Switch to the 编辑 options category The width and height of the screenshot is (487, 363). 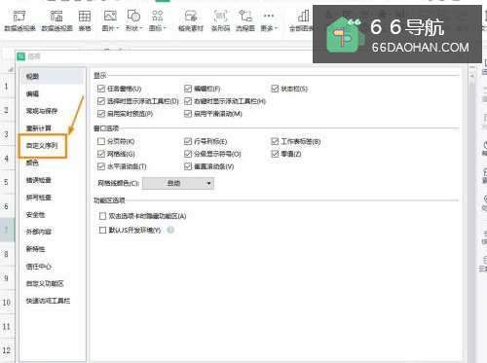tap(32, 93)
